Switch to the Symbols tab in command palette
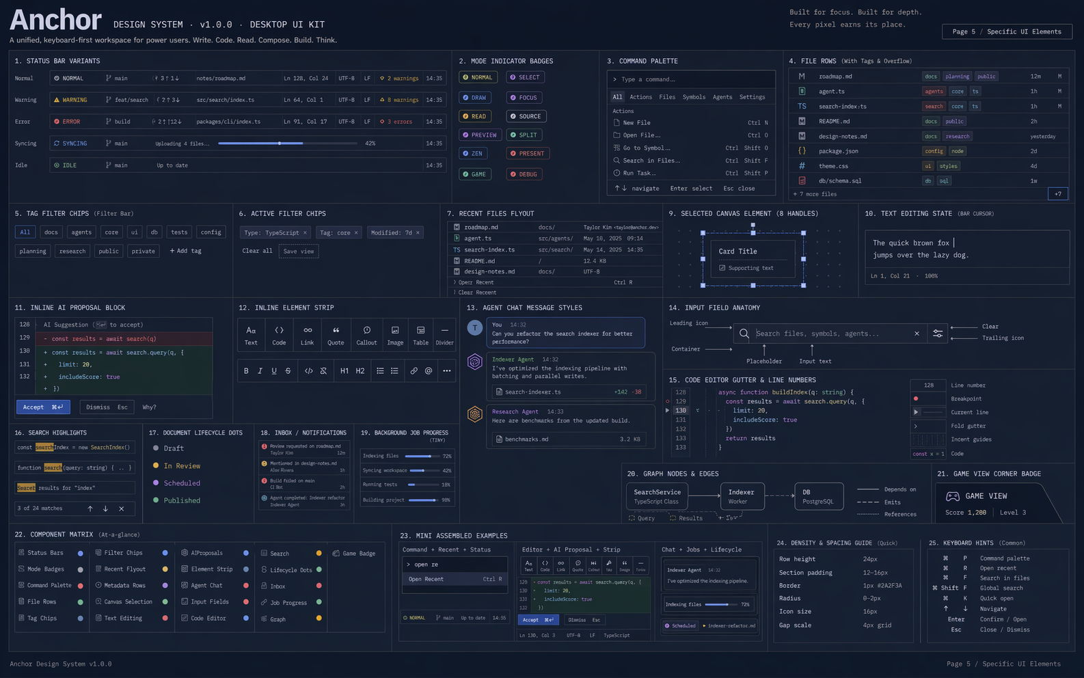1084x678 pixels. coord(694,97)
